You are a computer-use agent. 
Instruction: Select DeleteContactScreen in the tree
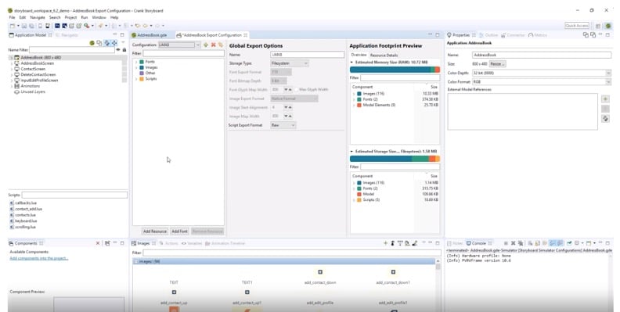click(x=38, y=74)
